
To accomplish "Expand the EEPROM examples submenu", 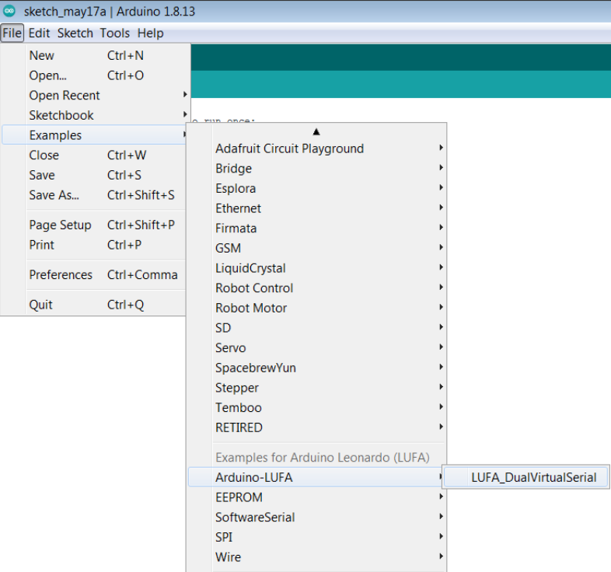I will [x=316, y=497].
